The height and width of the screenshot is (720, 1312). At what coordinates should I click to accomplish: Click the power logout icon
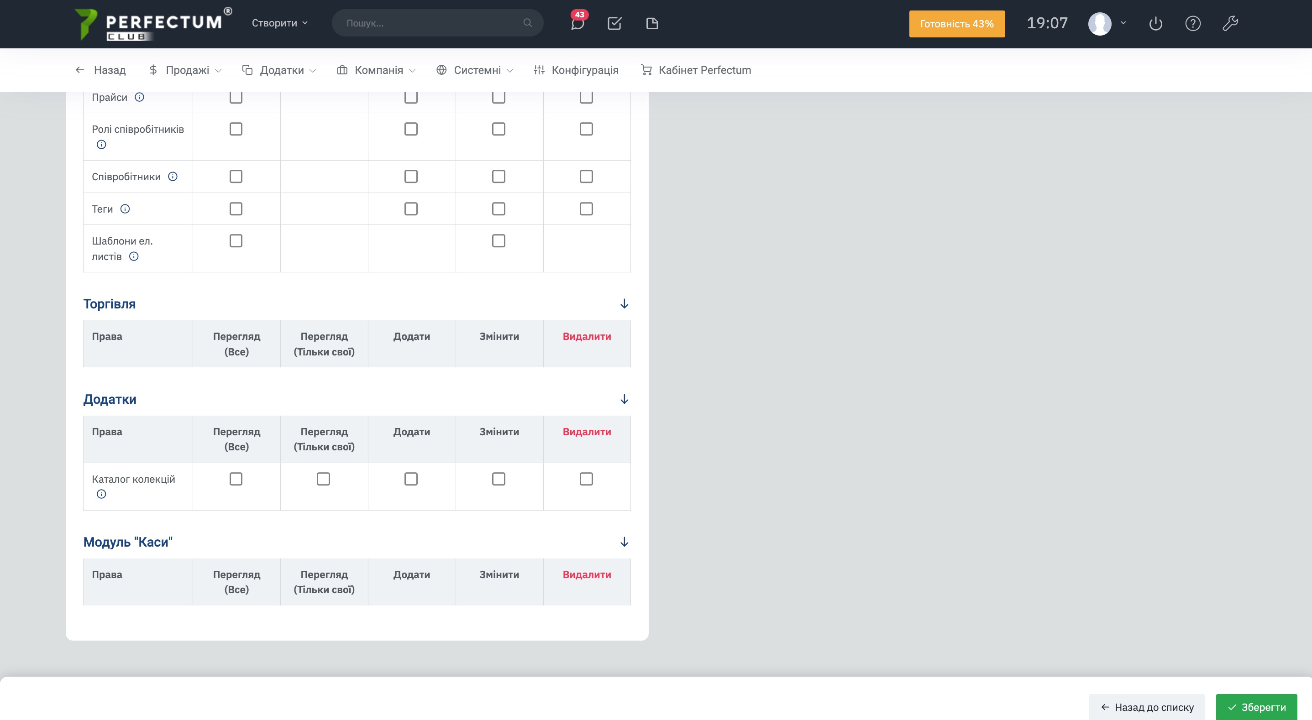click(x=1155, y=23)
